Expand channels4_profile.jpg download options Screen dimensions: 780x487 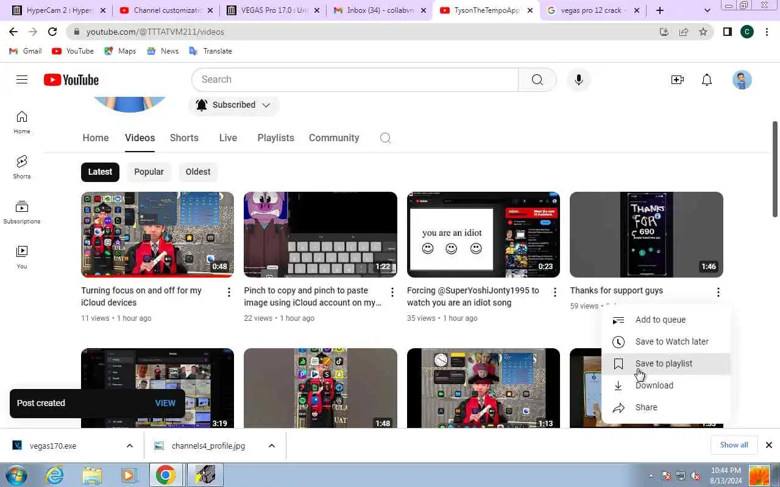272,446
